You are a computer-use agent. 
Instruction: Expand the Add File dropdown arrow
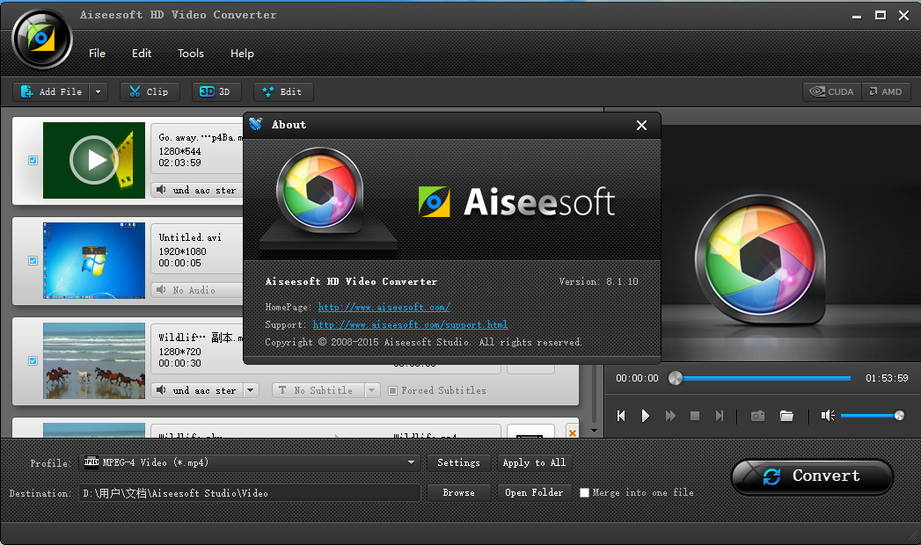(x=98, y=91)
